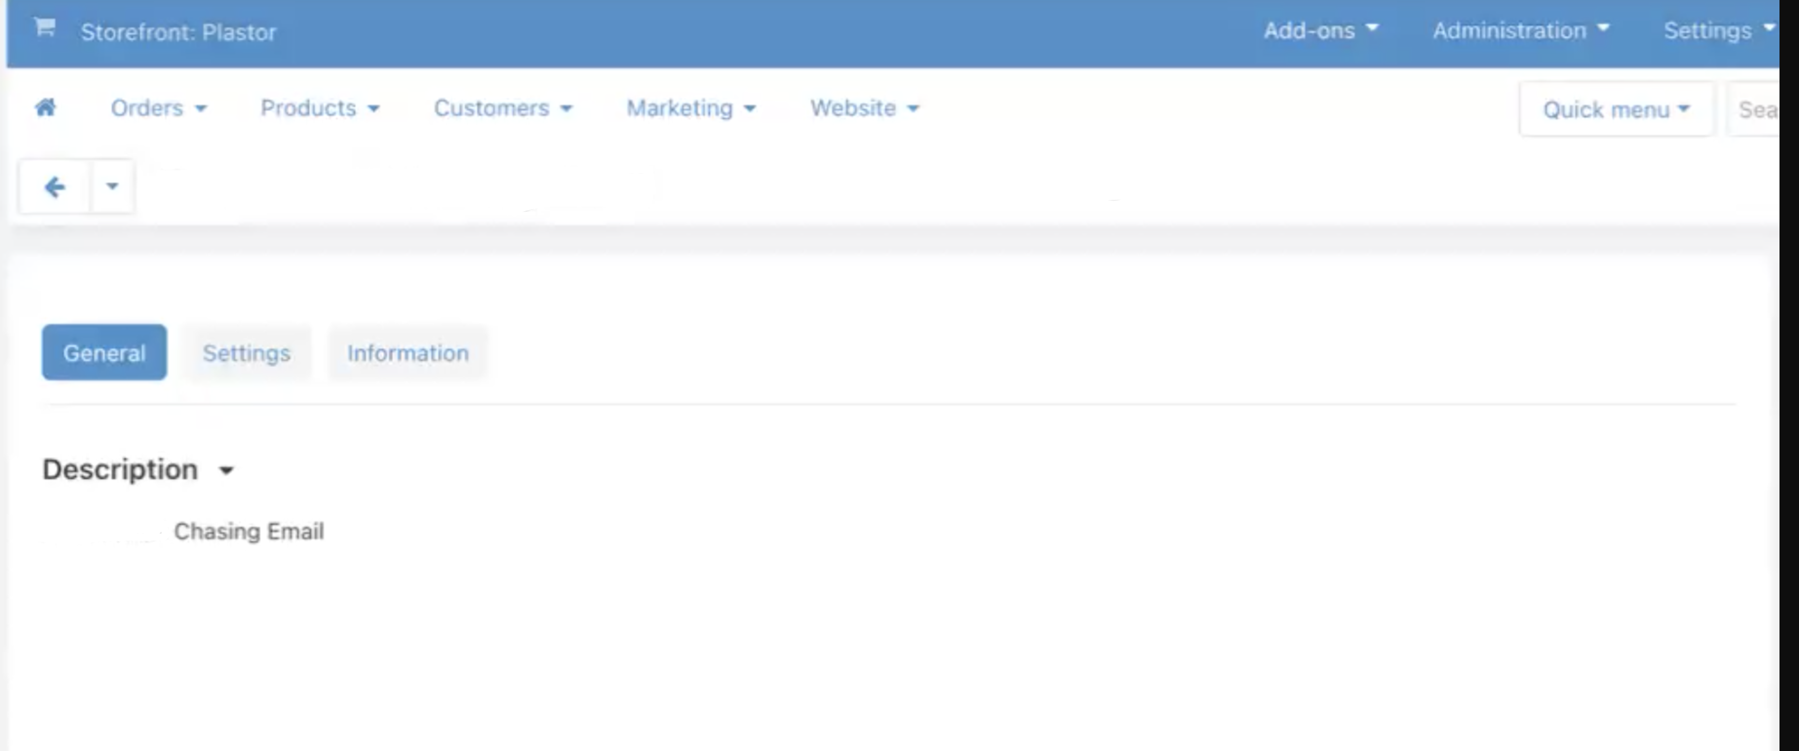This screenshot has height=751, width=1799.
Task: Open the dropdown next to back arrow
Action: [112, 186]
